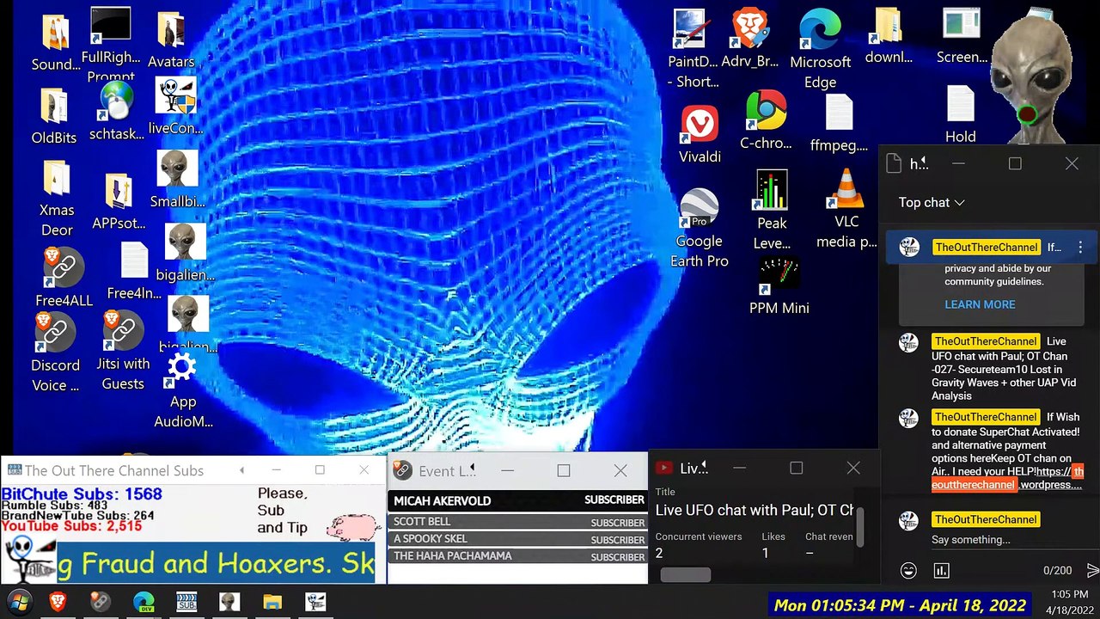Viewport: 1100px width, 619px height.
Task: Select MICAH AKERVOLD subscriber row
Action: pos(518,500)
